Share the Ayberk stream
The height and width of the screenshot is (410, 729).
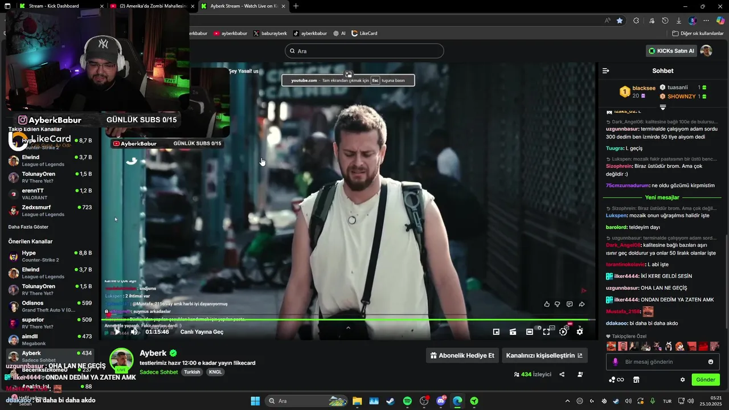click(x=562, y=374)
